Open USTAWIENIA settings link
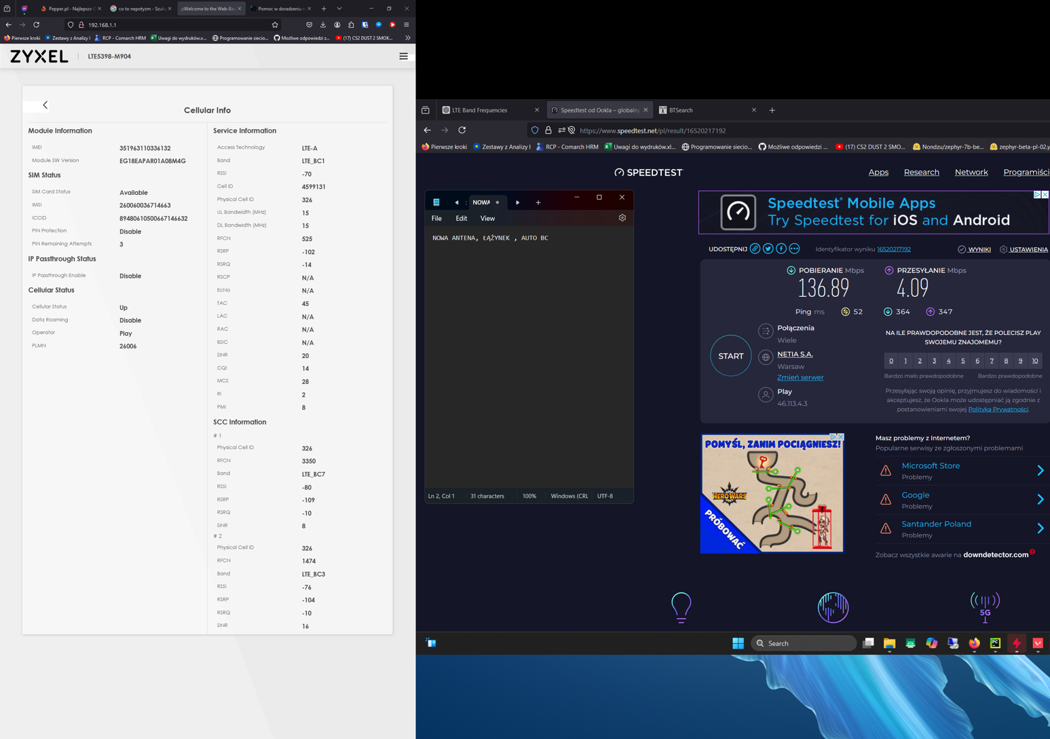Screen dimensions: 1050x739 coord(1024,249)
